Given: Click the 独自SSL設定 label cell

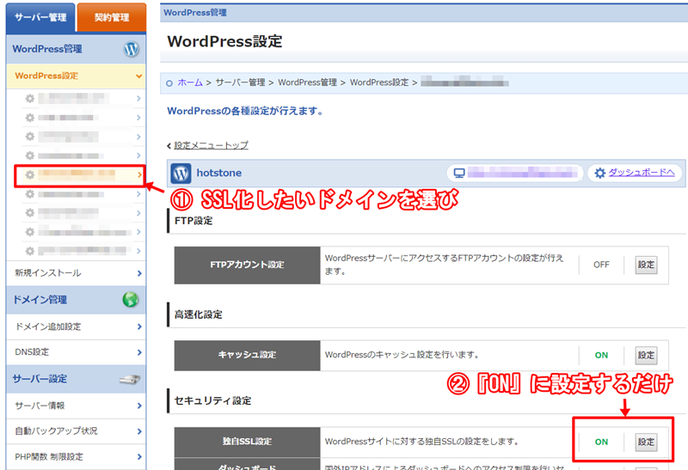Looking at the screenshot, I should point(247,442).
